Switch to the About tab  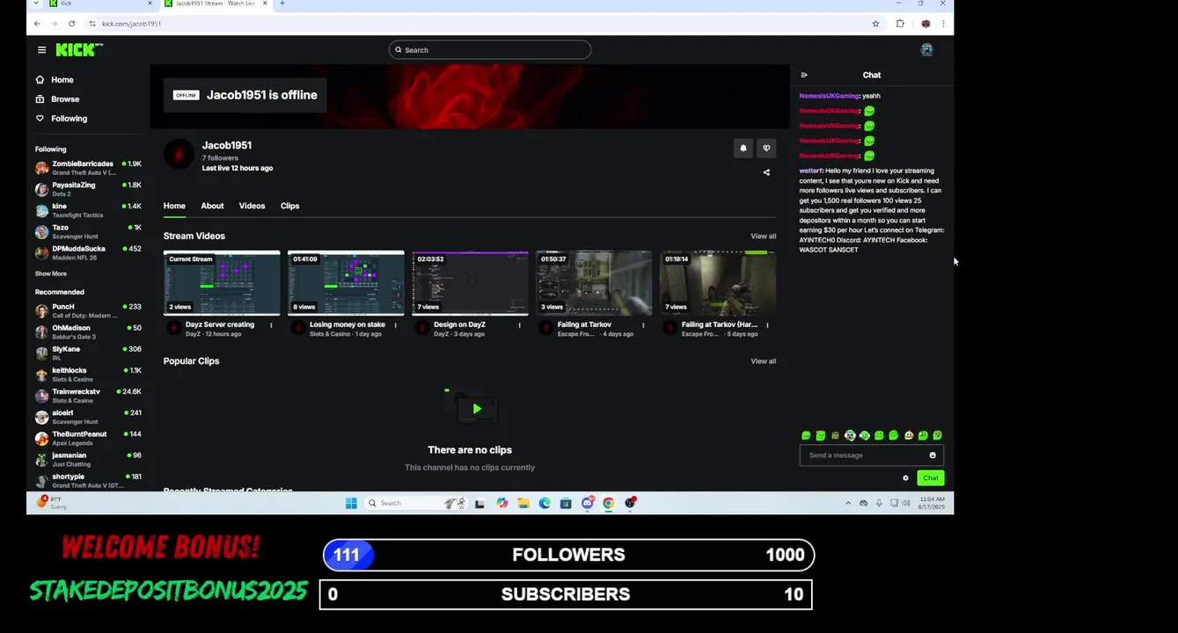212,206
